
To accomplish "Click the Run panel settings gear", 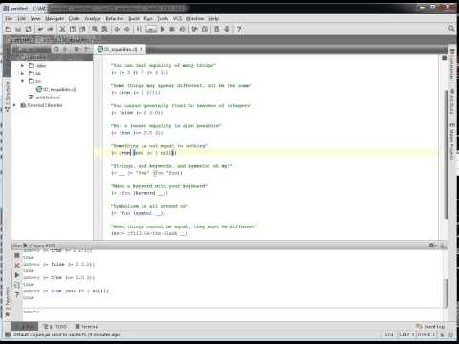I will tap(431, 246).
